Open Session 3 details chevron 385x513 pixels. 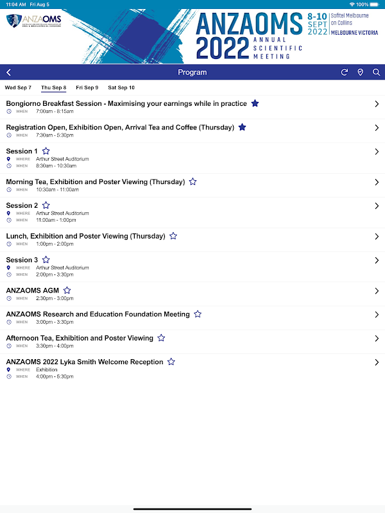tap(377, 260)
